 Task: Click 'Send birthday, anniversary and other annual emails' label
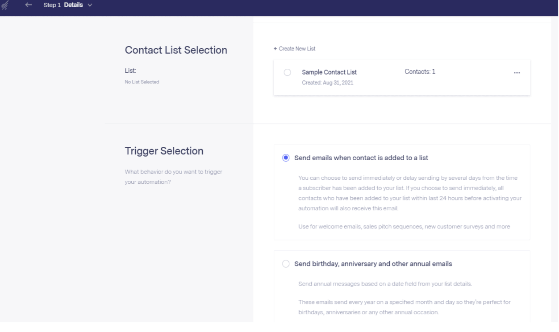pos(373,264)
